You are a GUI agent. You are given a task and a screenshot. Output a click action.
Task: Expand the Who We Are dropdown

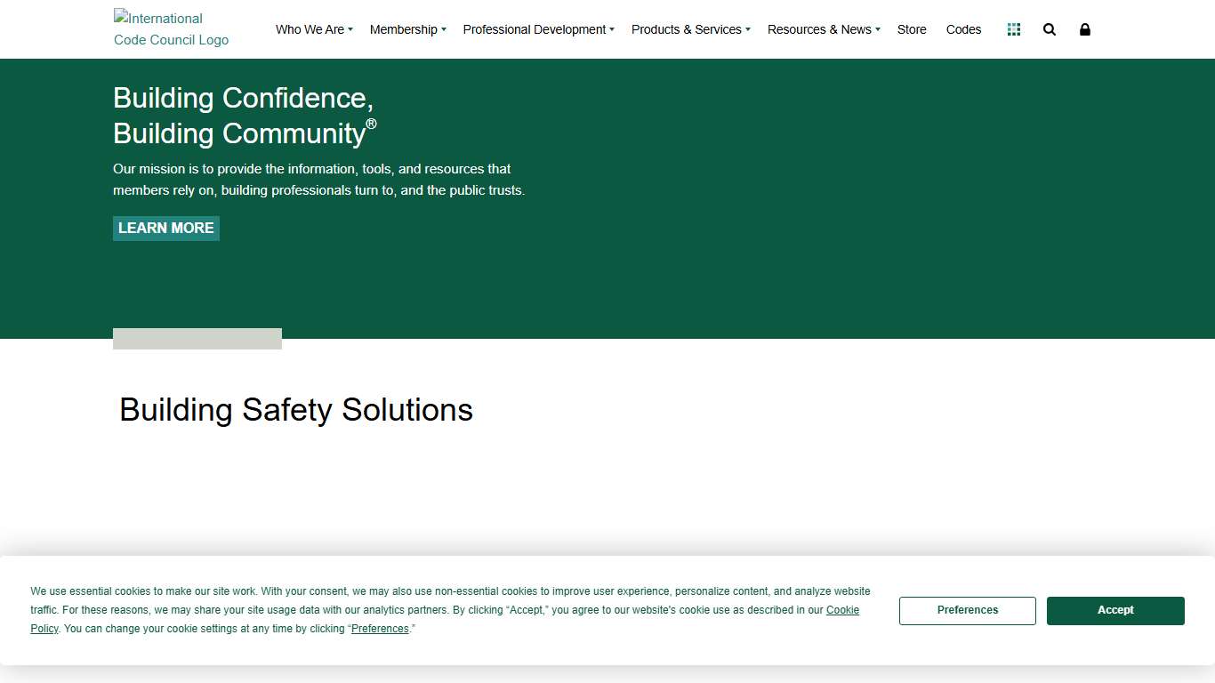[x=314, y=29]
